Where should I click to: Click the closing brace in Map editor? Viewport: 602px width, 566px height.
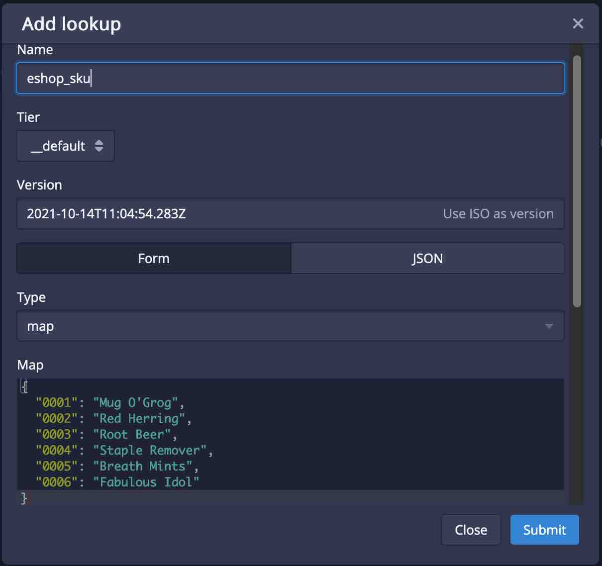[x=24, y=498]
